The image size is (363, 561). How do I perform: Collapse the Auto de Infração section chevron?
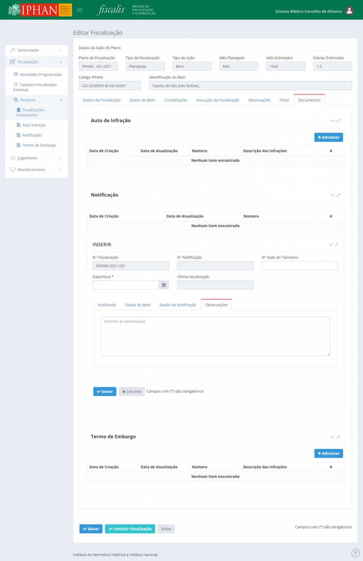tap(332, 121)
